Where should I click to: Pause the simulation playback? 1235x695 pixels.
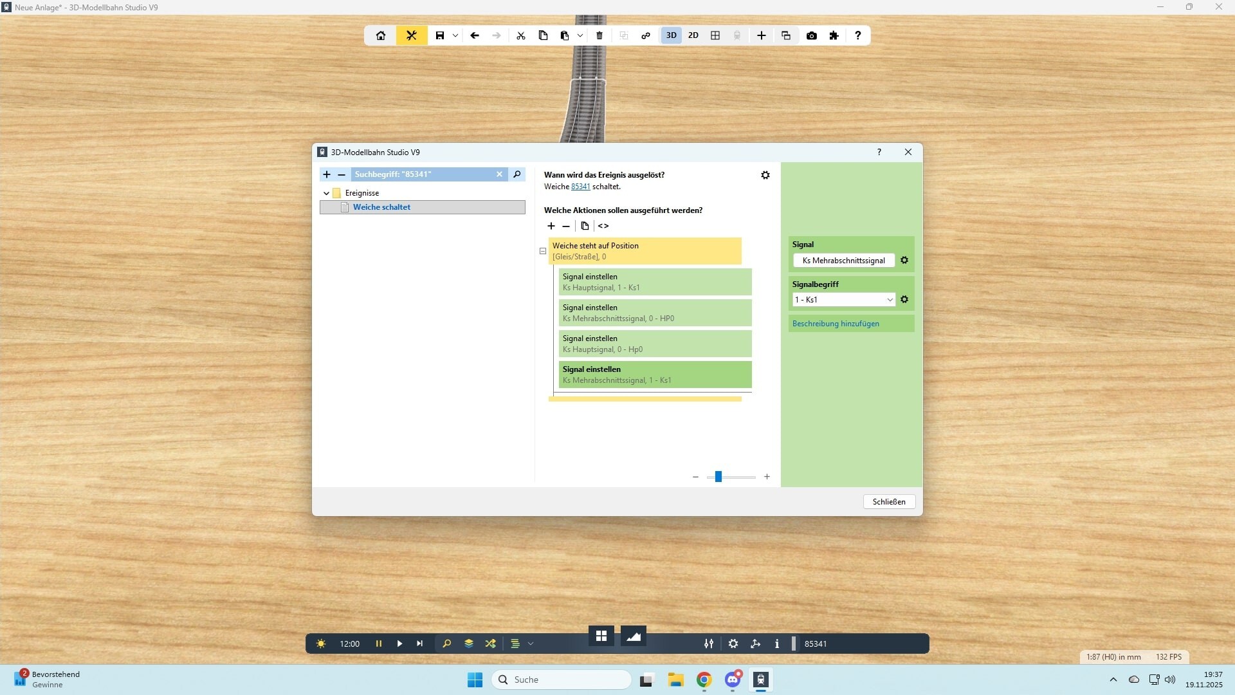point(379,644)
